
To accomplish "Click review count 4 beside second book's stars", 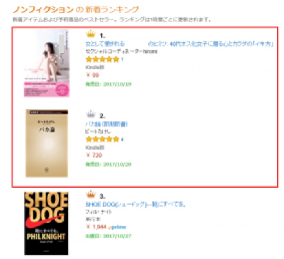I will [x=122, y=139].
